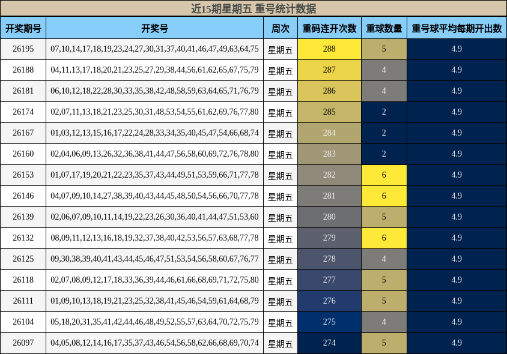Screen dimensions: 507x354
Task: Select issue number 26118
Action: [x=23, y=280]
